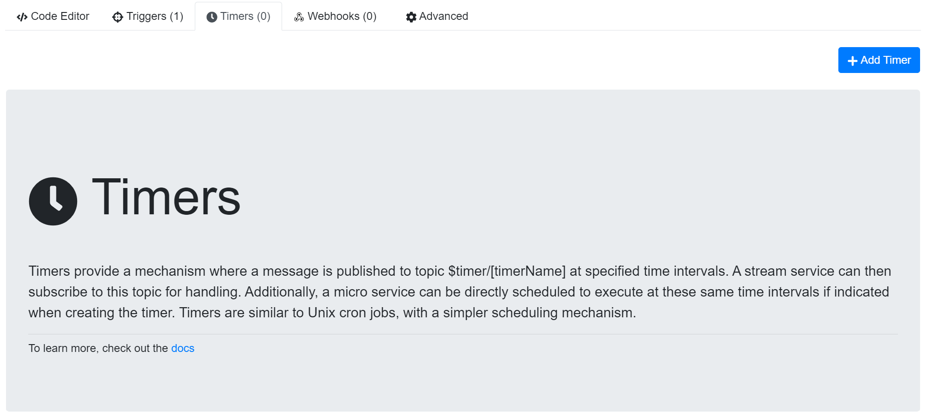Viewport: 927px width, 412px height.
Task: Click the "$timer/[timerName]" topic text
Action: pos(506,271)
